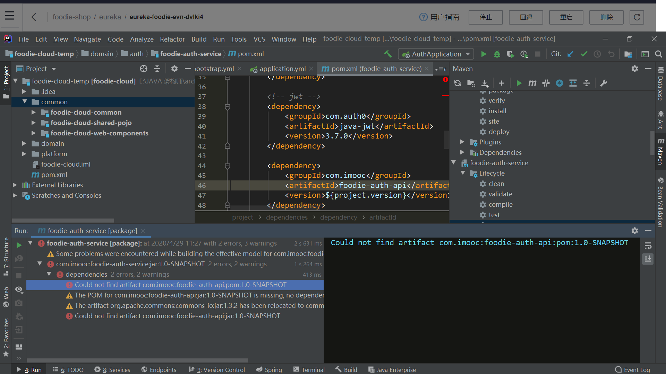
Task: Run Maven build green arrow
Action: click(x=519, y=83)
